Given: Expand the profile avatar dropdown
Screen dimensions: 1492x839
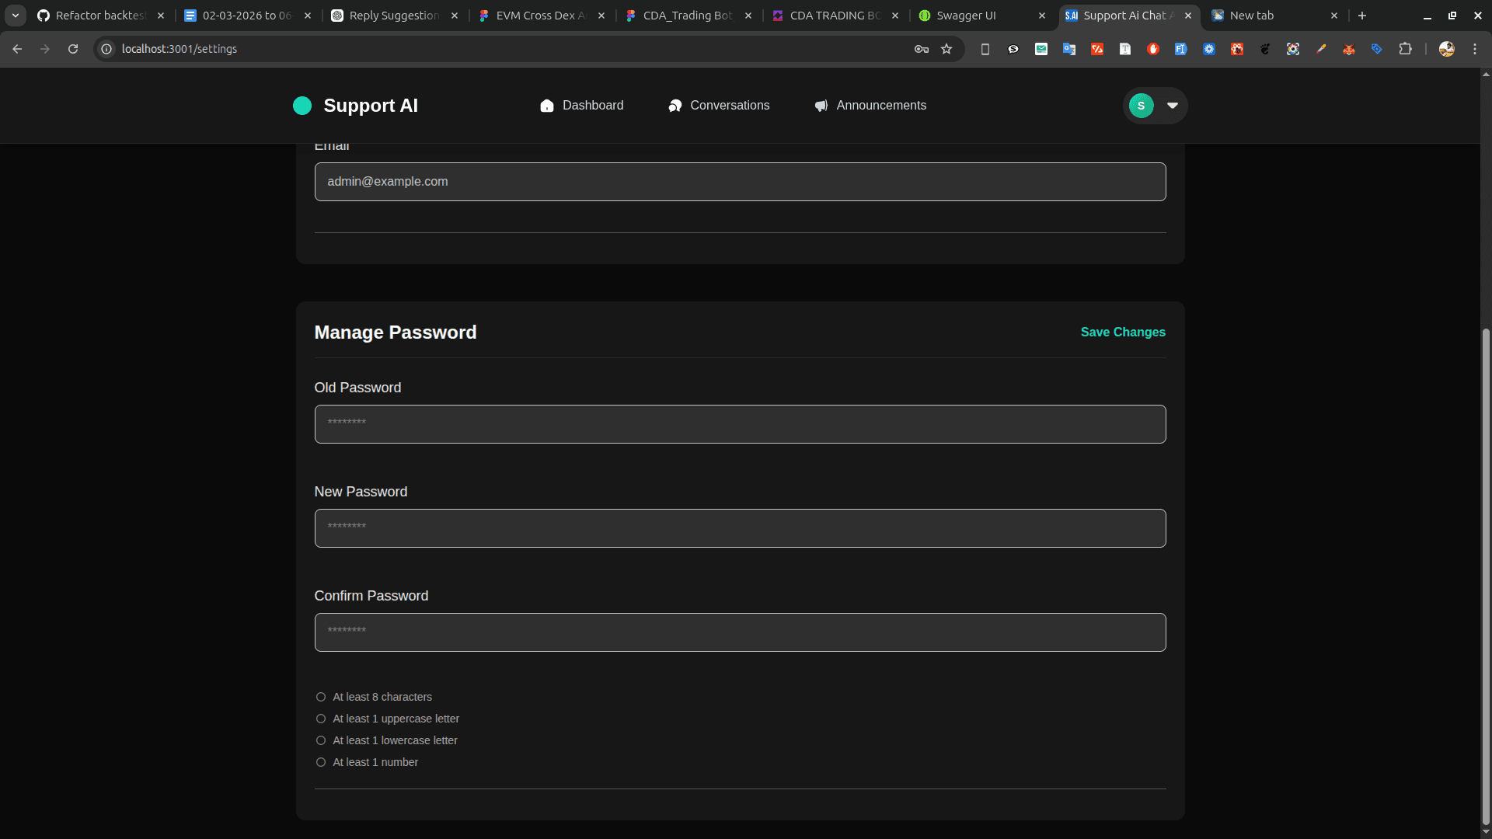Looking at the screenshot, I should click(1172, 105).
